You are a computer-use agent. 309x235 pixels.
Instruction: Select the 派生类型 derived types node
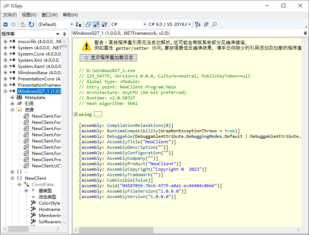(x=47, y=197)
